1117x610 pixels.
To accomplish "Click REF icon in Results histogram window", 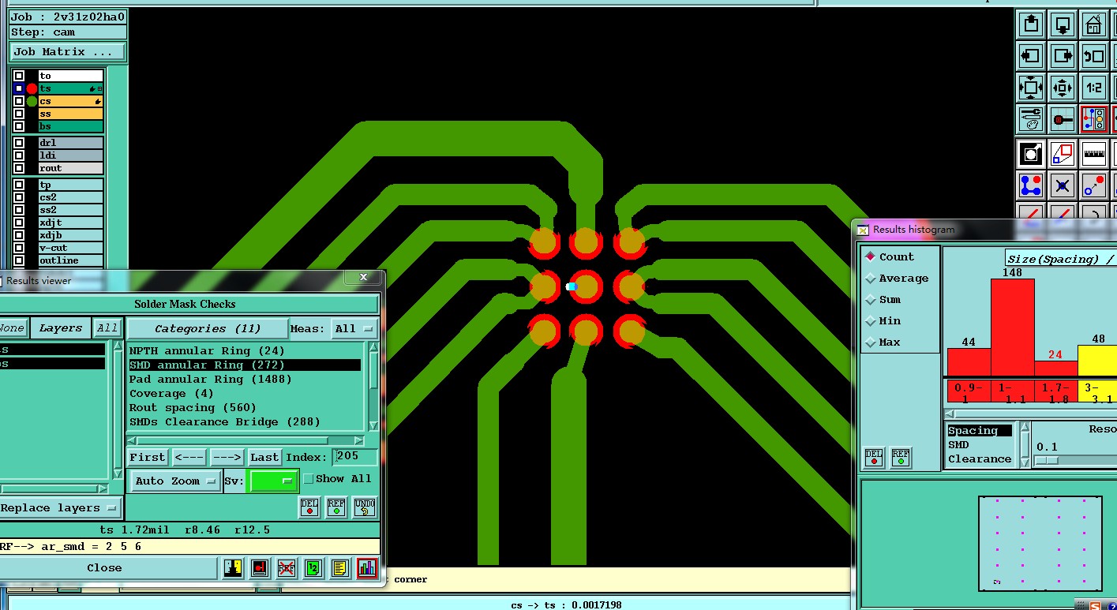I will coord(901,458).
